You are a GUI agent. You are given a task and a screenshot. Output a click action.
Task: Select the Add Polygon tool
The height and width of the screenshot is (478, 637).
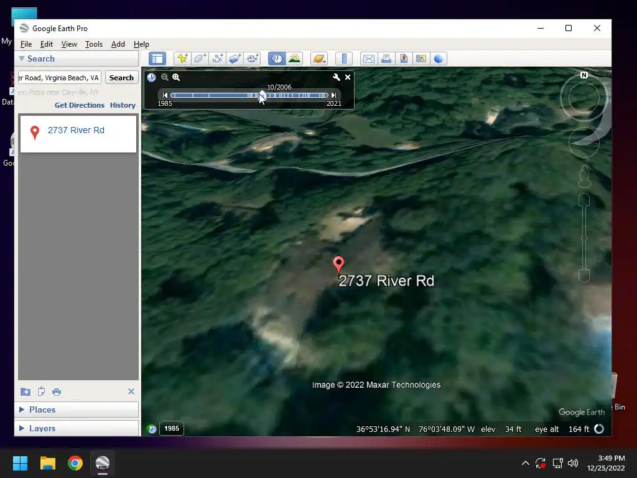point(200,59)
